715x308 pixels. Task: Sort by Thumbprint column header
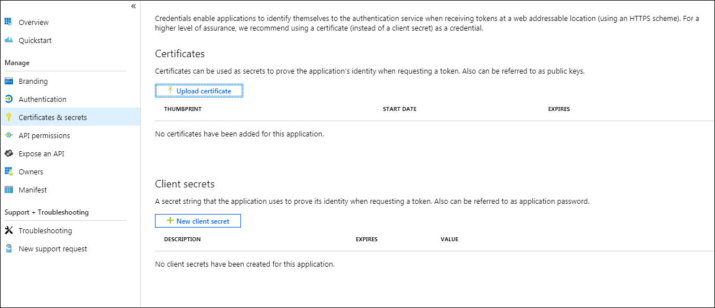(183, 109)
